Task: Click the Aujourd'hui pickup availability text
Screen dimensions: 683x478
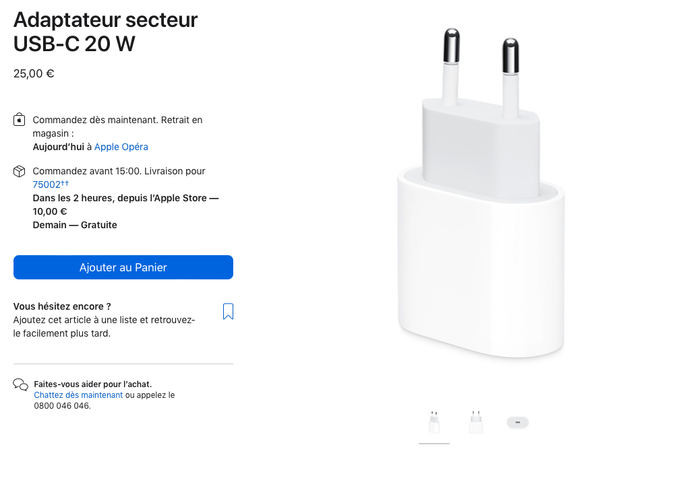Action: point(58,147)
